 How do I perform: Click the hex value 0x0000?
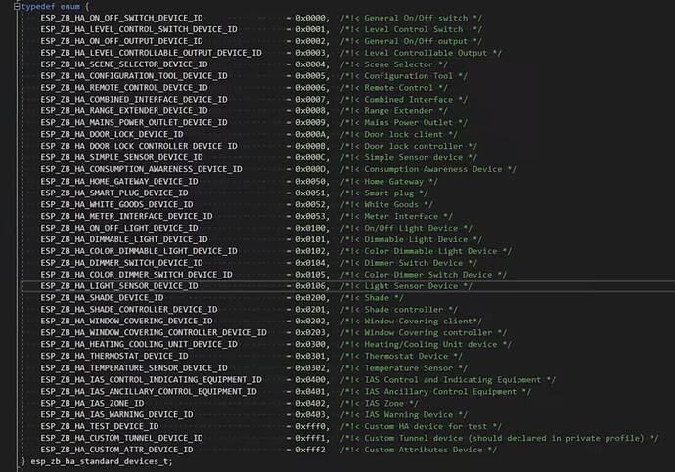coord(313,18)
